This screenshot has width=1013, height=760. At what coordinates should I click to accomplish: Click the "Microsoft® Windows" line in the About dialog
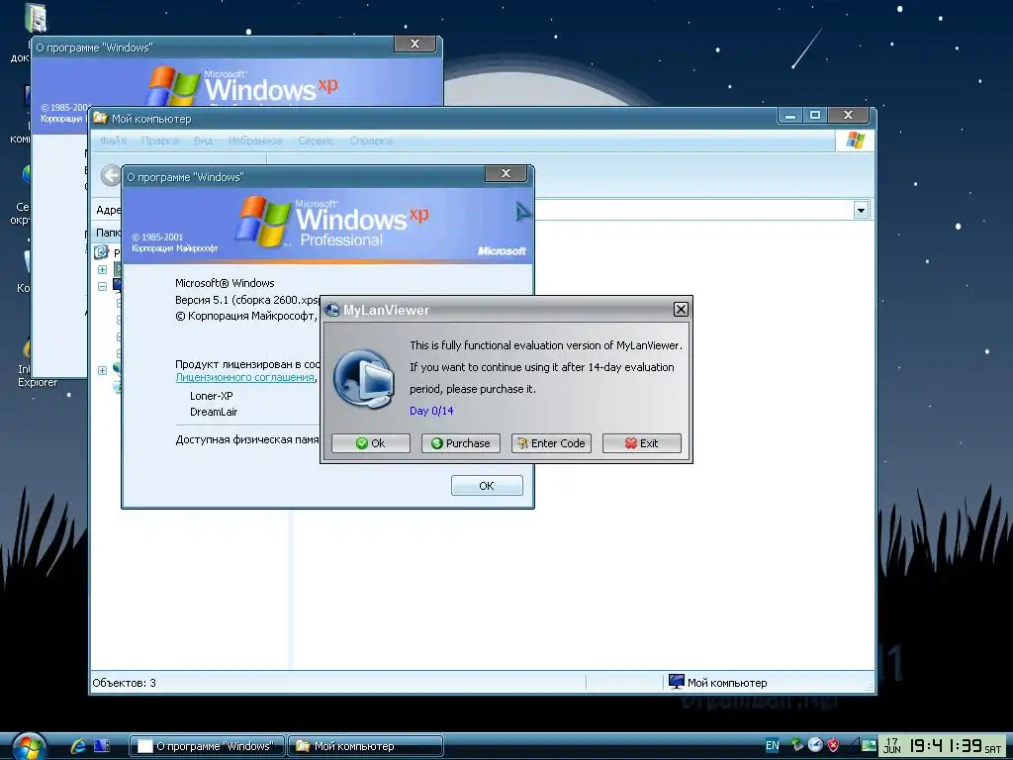(225, 283)
